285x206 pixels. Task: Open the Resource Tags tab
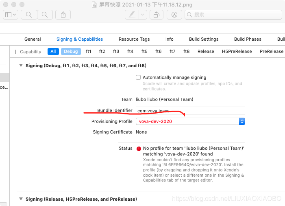(134, 39)
